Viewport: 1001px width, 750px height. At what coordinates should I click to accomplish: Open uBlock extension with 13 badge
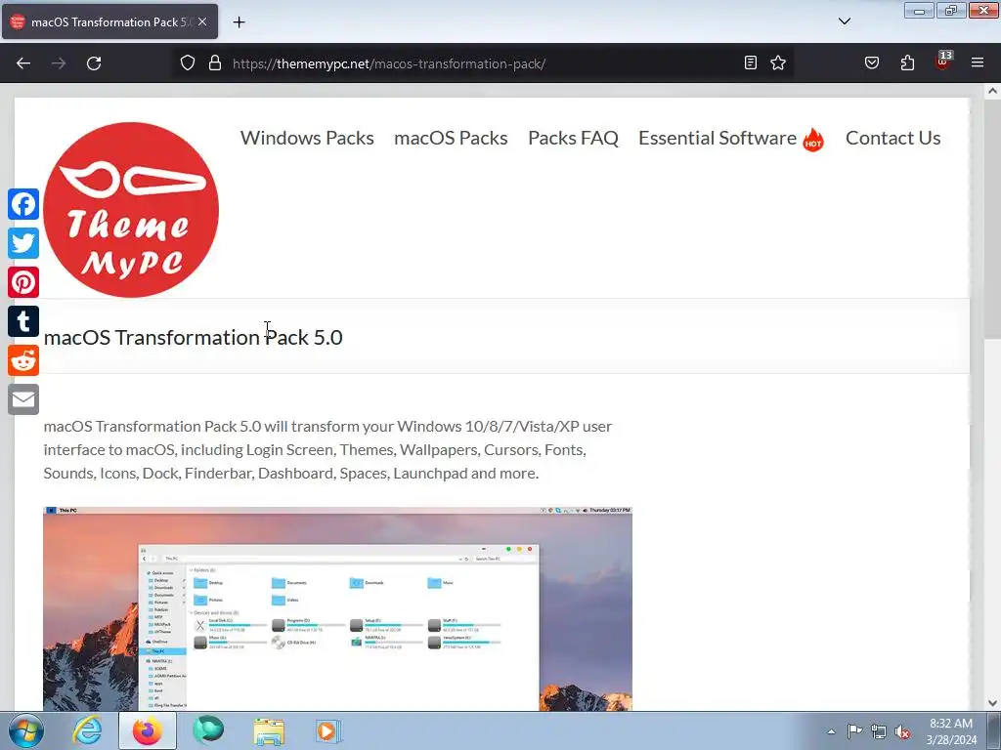943,62
